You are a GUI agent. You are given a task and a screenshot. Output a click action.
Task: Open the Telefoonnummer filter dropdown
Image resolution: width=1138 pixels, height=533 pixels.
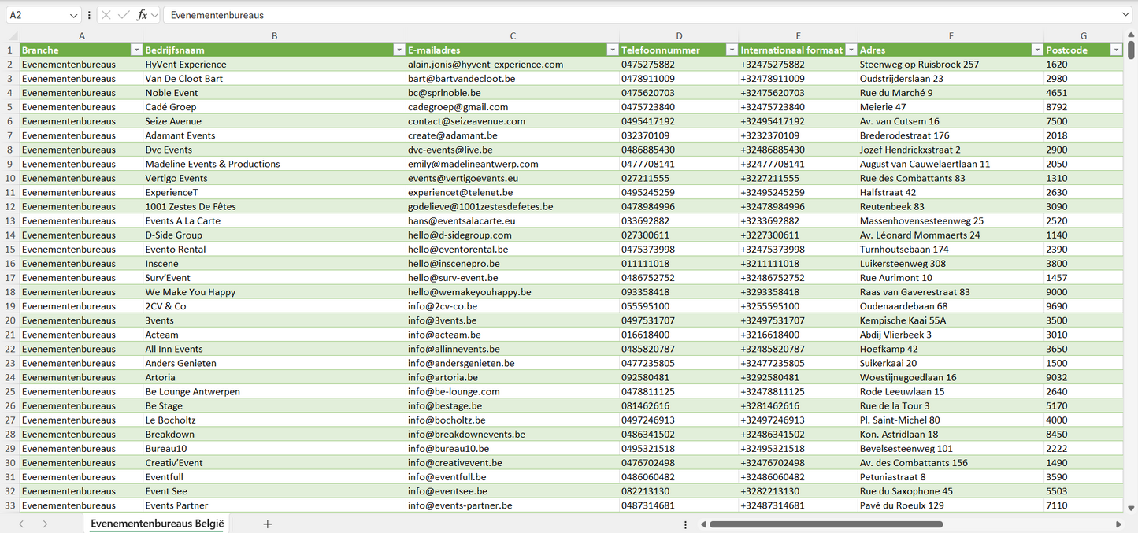pos(731,50)
